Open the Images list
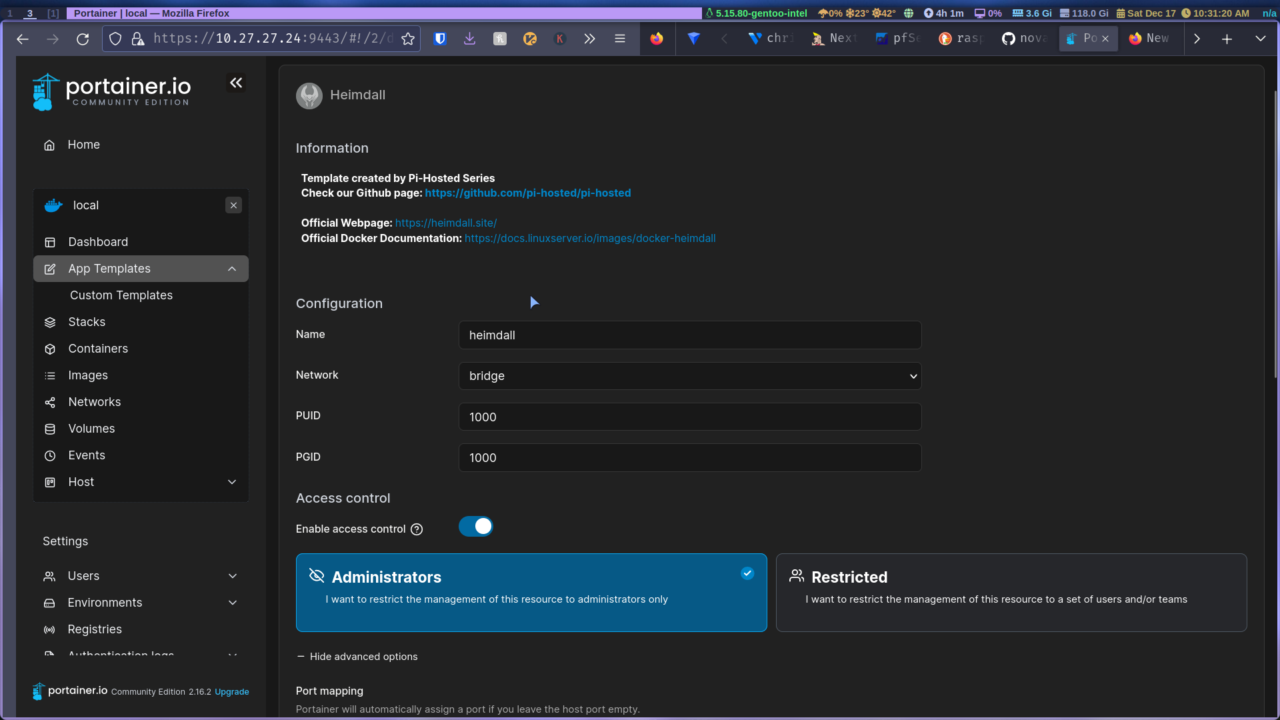The height and width of the screenshot is (720, 1280). coord(88,375)
